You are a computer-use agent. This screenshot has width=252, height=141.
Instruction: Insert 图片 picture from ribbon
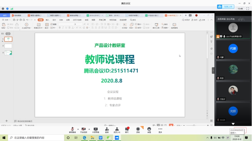[138, 24]
